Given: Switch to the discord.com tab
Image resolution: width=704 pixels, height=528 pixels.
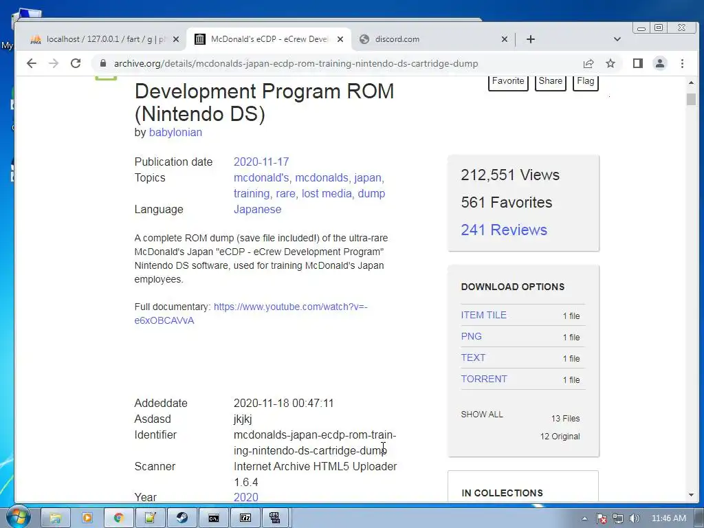Looking at the screenshot, I should coord(433,39).
